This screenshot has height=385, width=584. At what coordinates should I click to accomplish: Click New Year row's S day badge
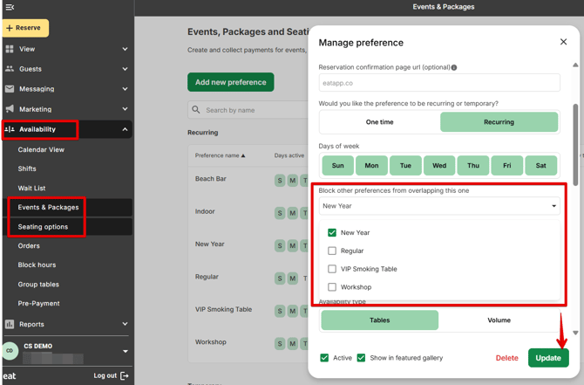tap(280, 246)
